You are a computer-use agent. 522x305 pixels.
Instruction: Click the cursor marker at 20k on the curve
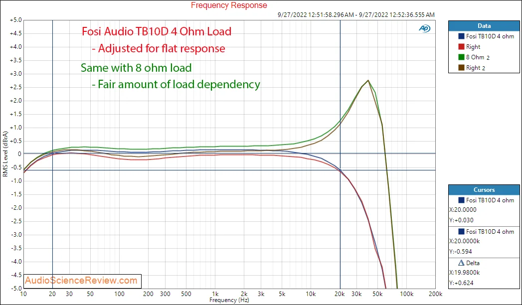[x=340, y=170]
